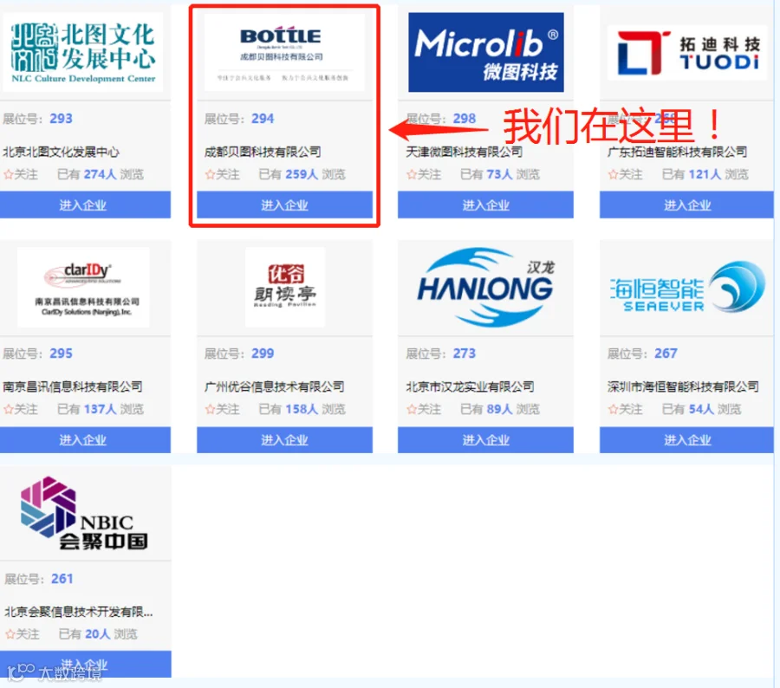Click booth number 267
Screen dimensions: 780x688
click(666, 354)
